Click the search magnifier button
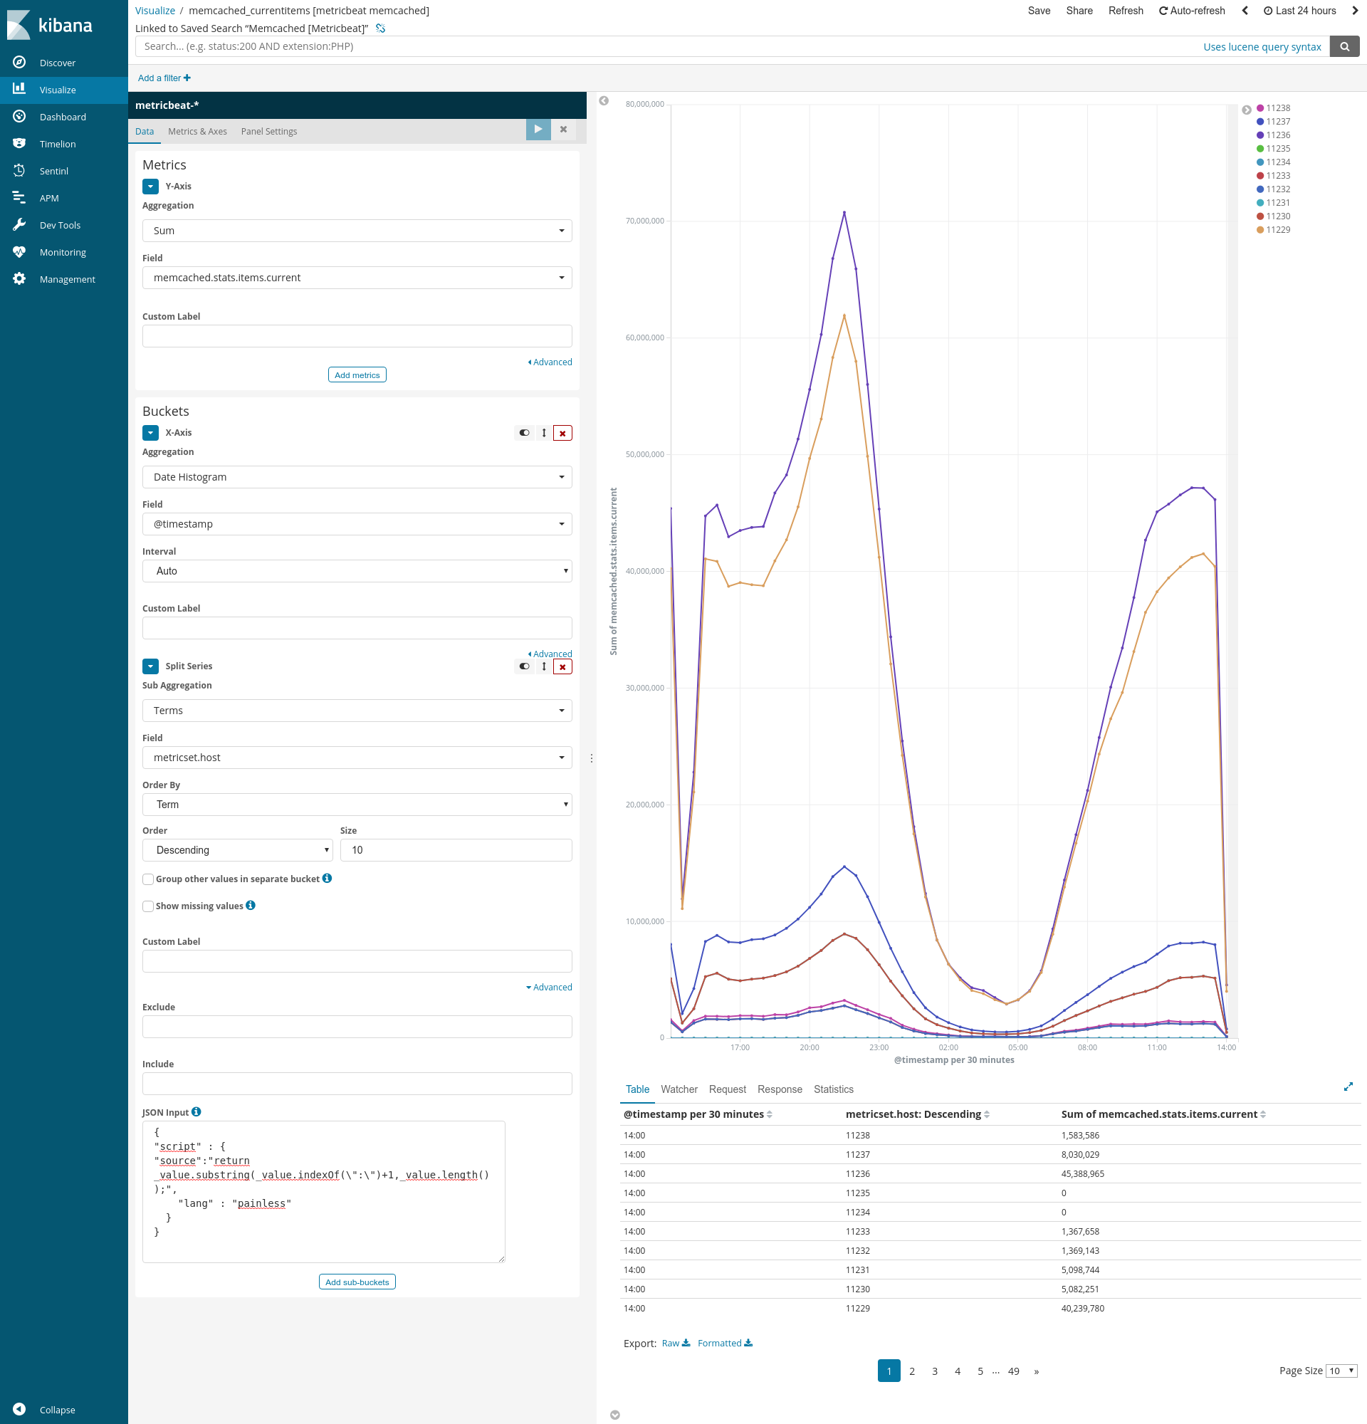This screenshot has width=1367, height=1424. coord(1344,46)
